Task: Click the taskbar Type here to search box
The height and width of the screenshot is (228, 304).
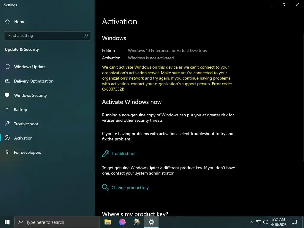Action: pos(57,222)
